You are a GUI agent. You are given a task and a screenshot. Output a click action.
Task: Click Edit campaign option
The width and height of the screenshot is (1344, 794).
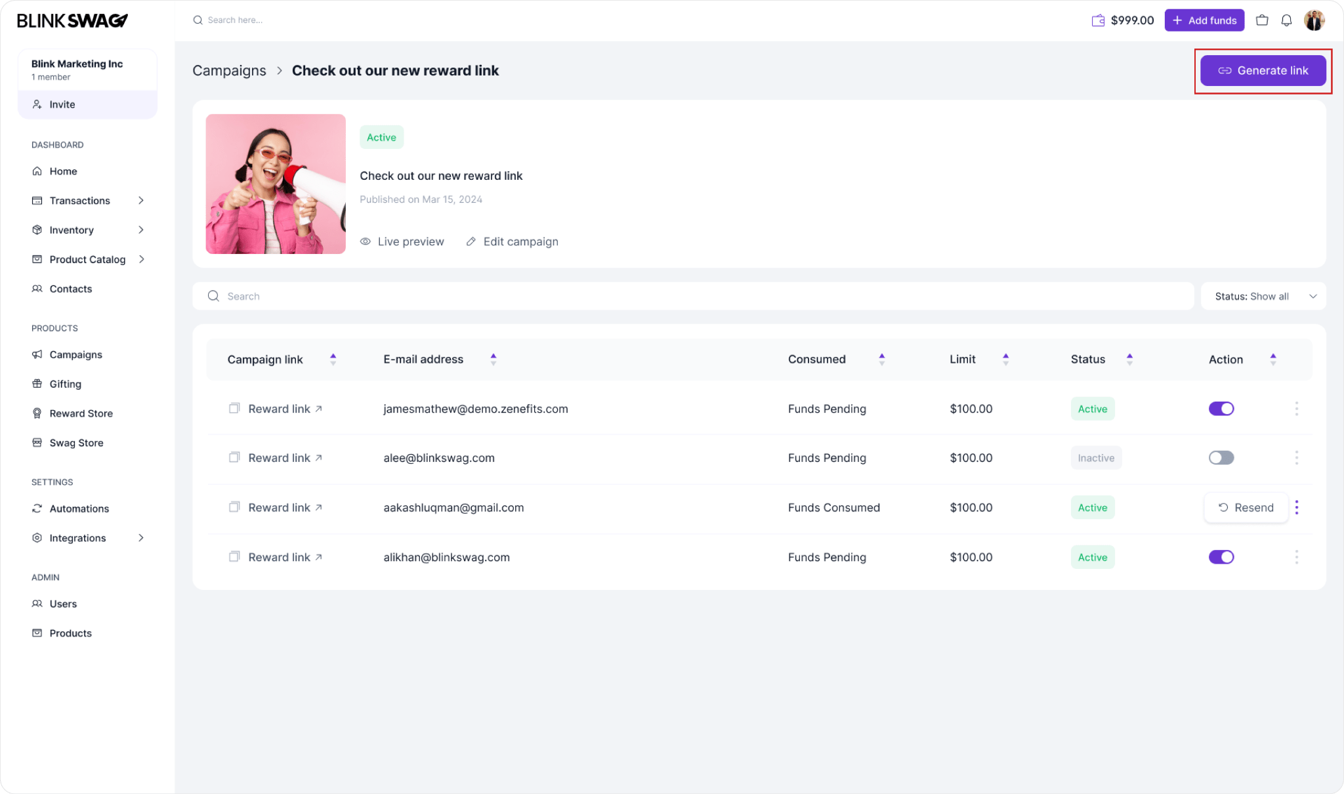point(511,241)
